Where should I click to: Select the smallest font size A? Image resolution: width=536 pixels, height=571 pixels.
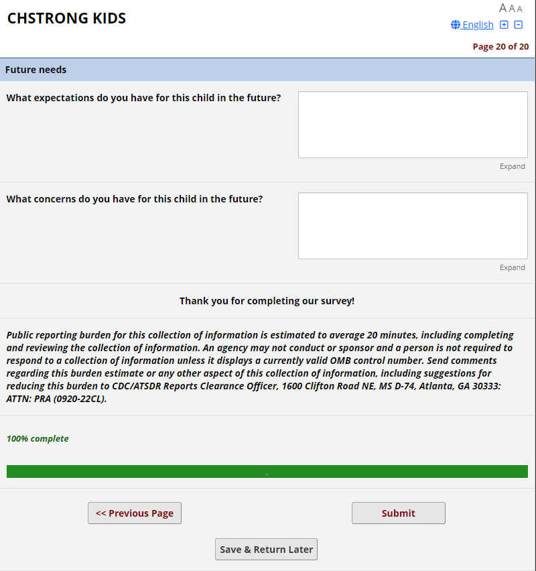pyautogui.click(x=520, y=9)
